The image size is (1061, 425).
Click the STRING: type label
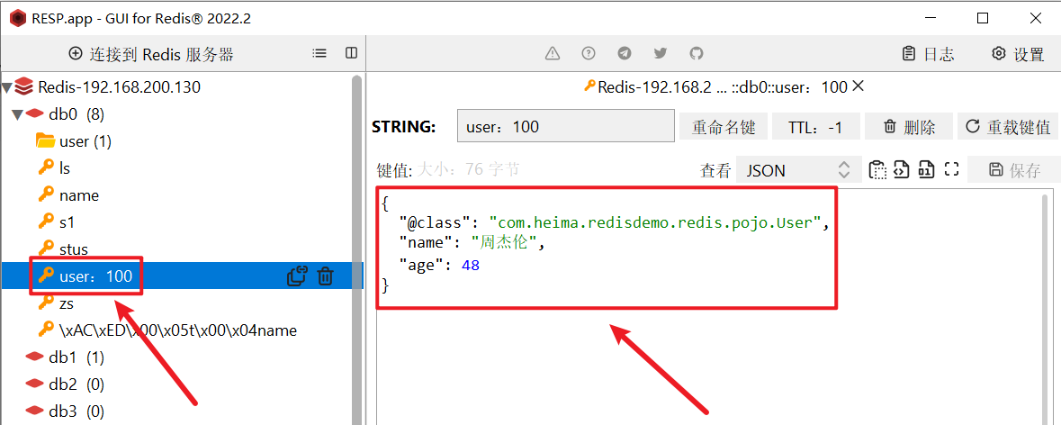coord(404,127)
